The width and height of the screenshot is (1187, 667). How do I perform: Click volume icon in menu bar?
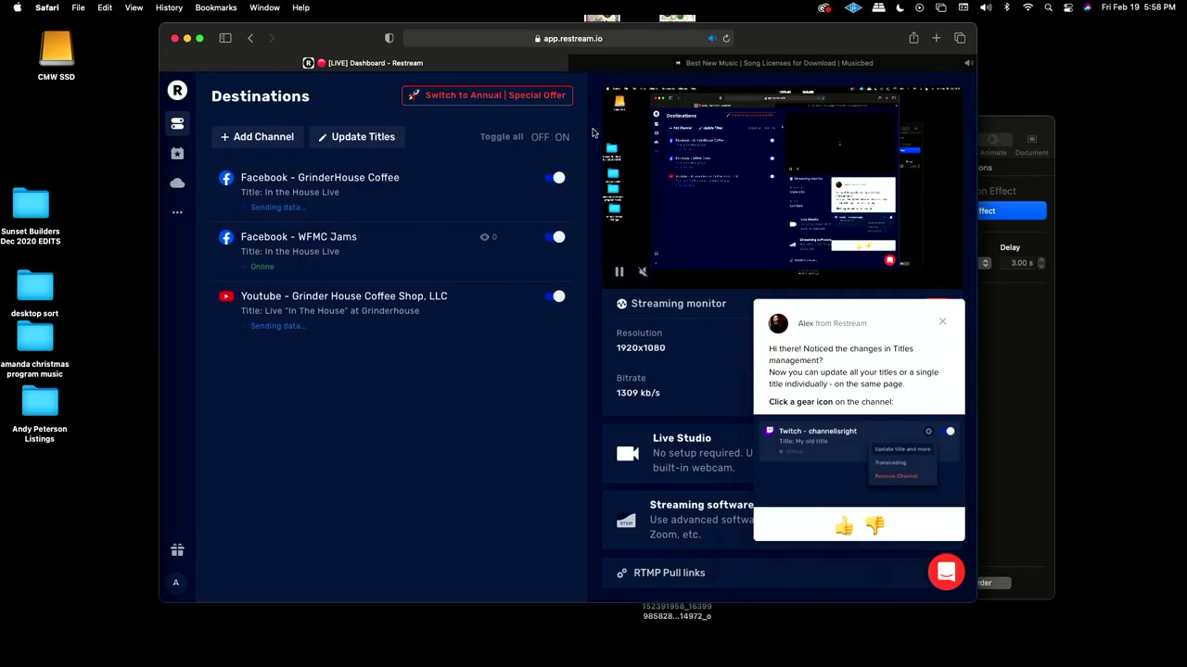tap(986, 7)
